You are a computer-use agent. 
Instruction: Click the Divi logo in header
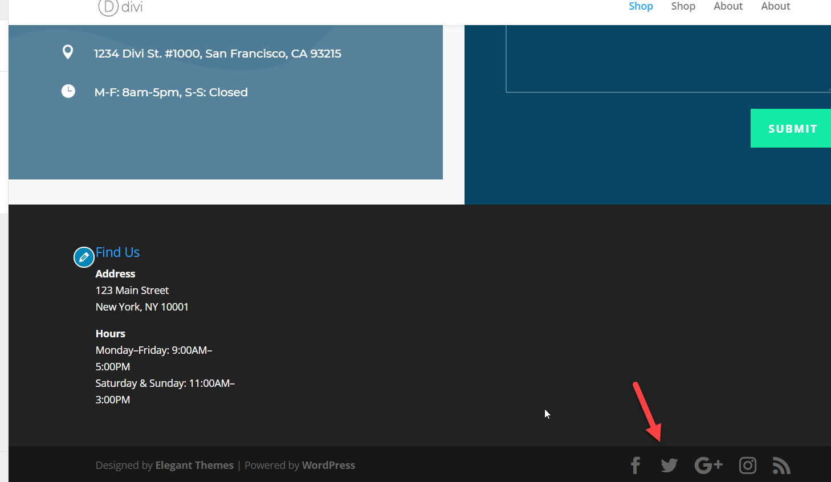(x=120, y=7)
